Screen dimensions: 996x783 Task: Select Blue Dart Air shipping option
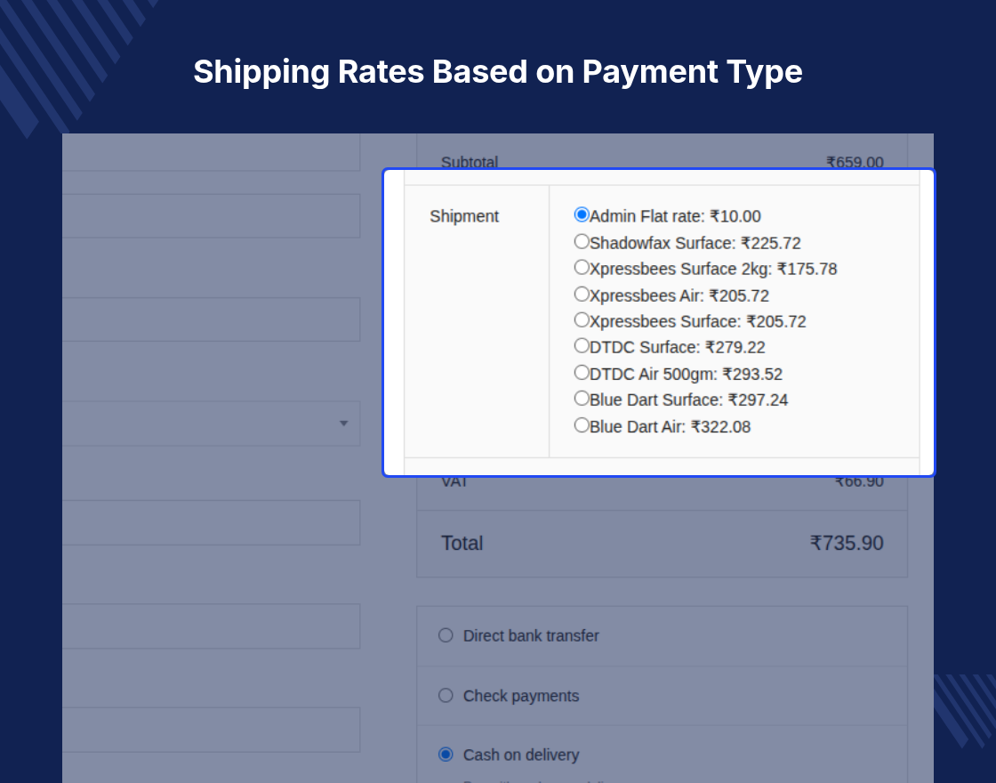[582, 425]
